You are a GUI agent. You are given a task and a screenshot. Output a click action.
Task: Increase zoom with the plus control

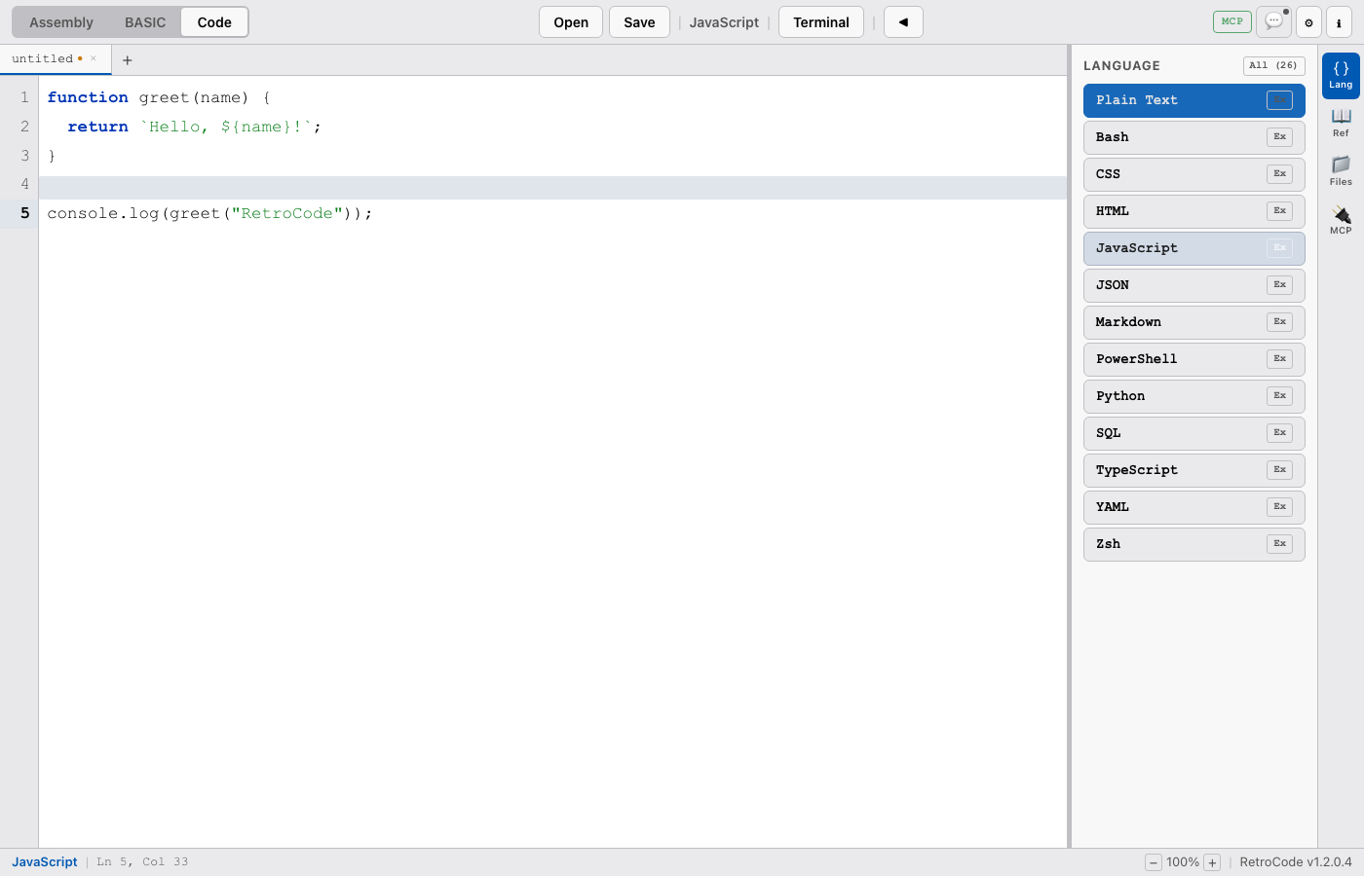[1211, 862]
